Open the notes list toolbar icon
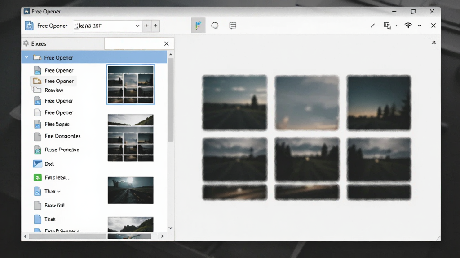The image size is (460, 258). [233, 26]
